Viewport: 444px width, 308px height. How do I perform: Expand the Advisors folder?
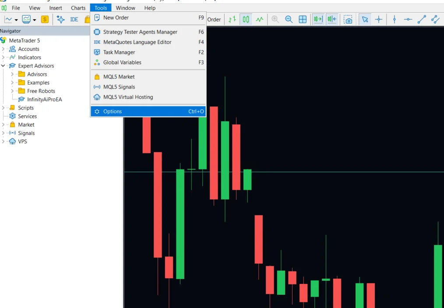tap(12, 74)
